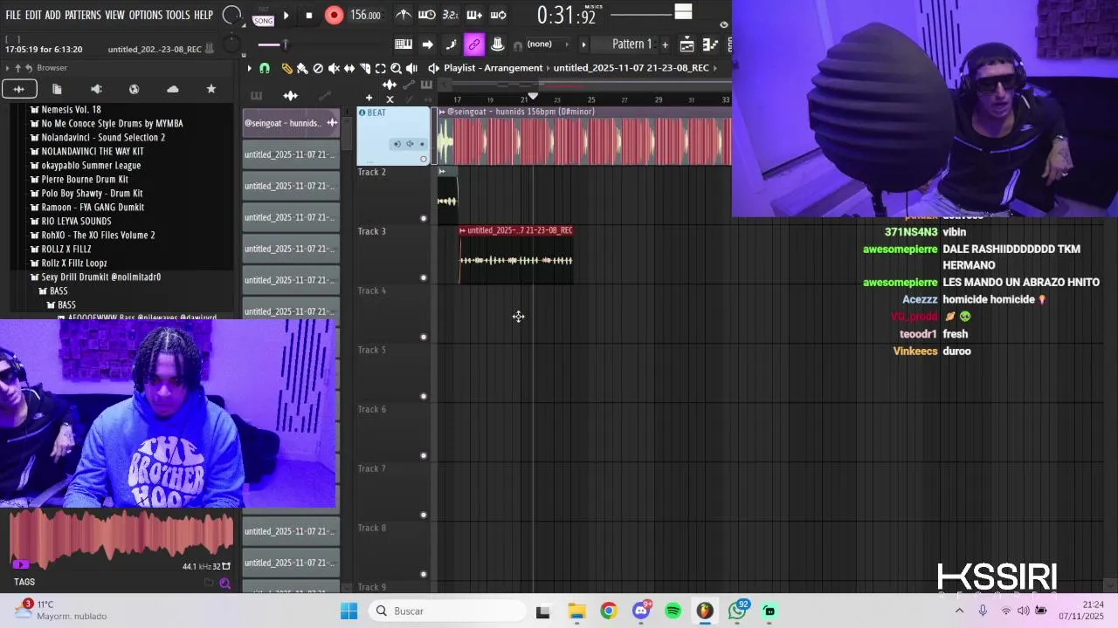
Task: Choose the Select tool in playlist toolbar
Action: (x=381, y=68)
